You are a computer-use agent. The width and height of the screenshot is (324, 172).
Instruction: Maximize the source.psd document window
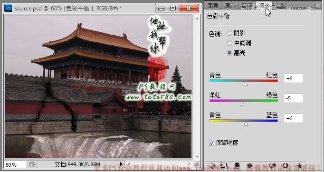[173, 8]
